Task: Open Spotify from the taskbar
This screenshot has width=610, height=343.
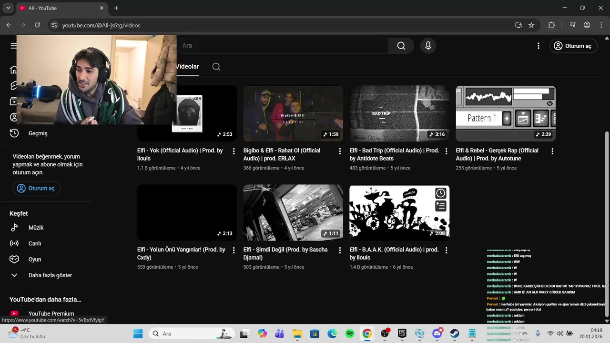Action: click(349, 334)
